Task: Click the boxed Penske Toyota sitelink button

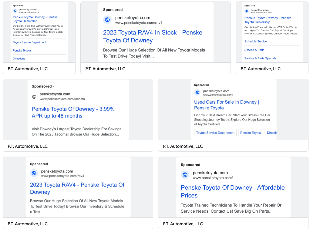Action: (250, 133)
